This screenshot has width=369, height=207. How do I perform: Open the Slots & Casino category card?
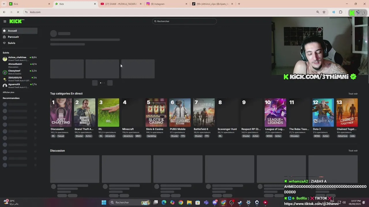point(156,112)
